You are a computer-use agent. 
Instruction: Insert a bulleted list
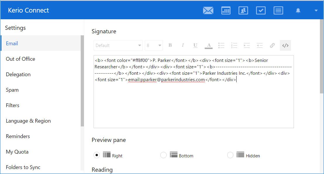(221, 46)
